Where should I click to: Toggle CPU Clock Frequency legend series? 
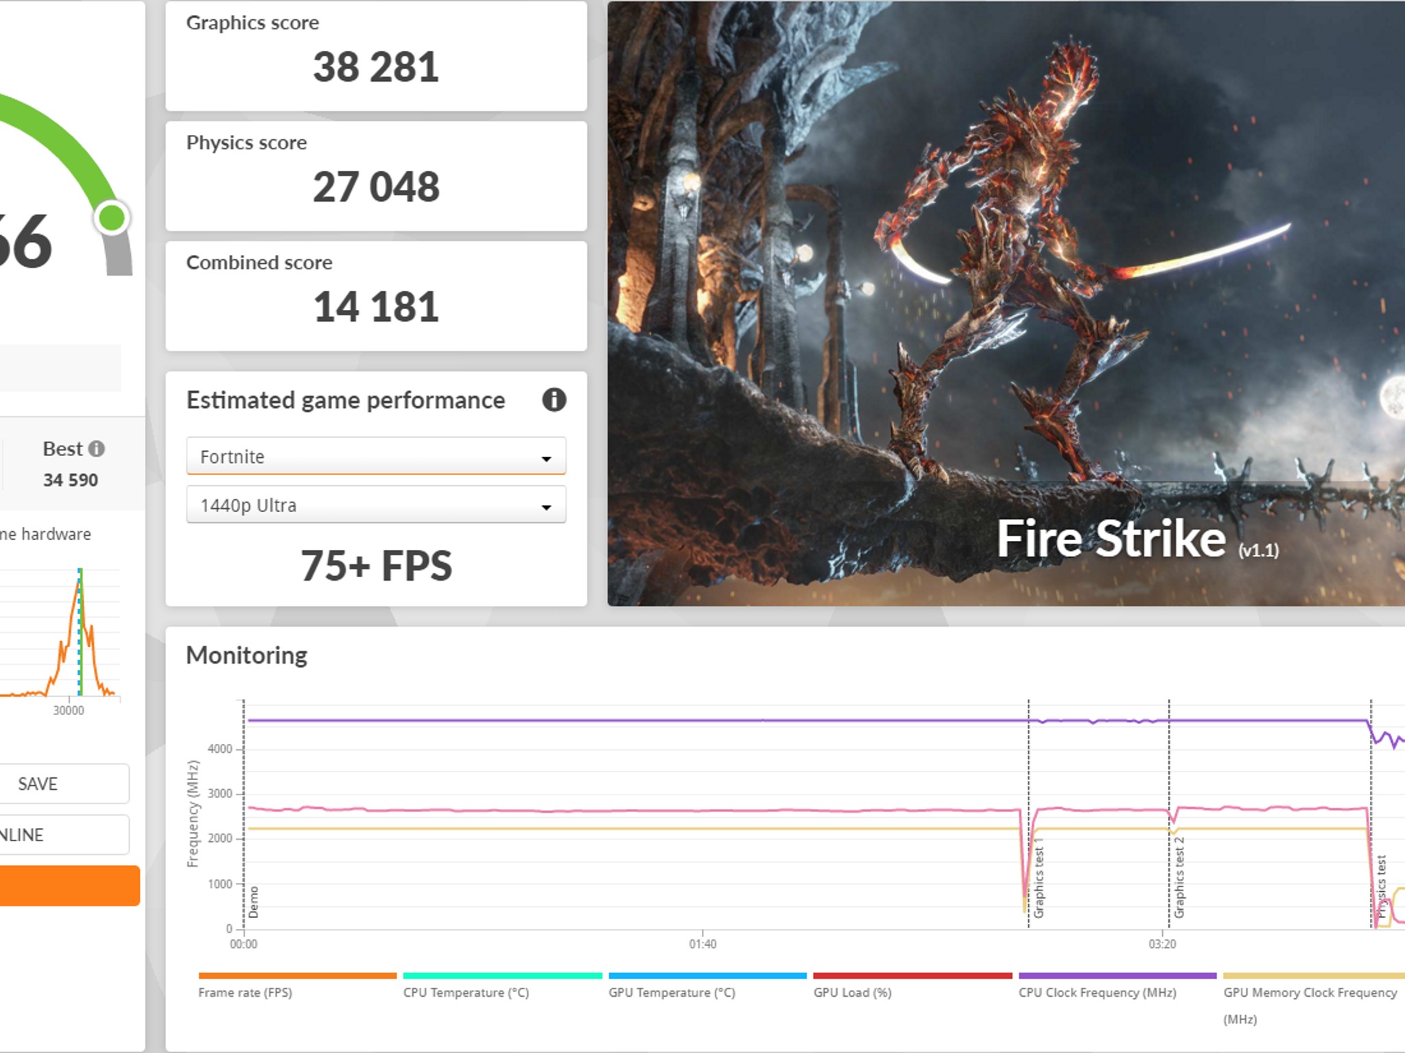point(1118,986)
